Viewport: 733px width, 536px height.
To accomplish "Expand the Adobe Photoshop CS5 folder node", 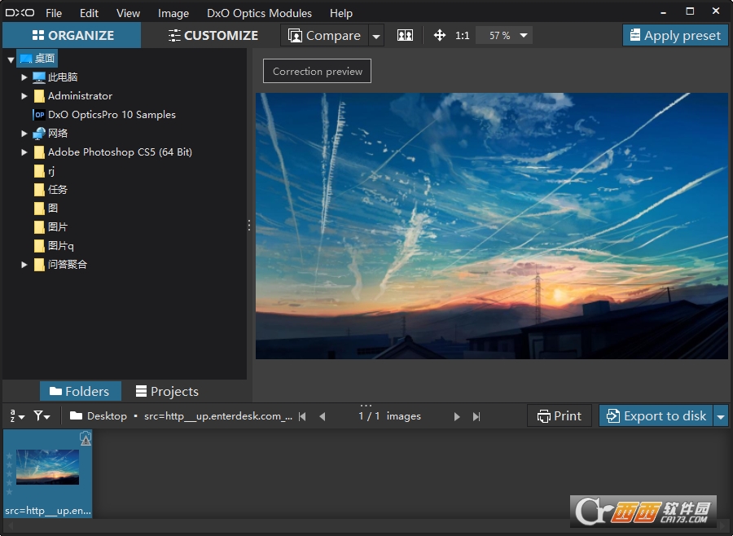I will 24,152.
